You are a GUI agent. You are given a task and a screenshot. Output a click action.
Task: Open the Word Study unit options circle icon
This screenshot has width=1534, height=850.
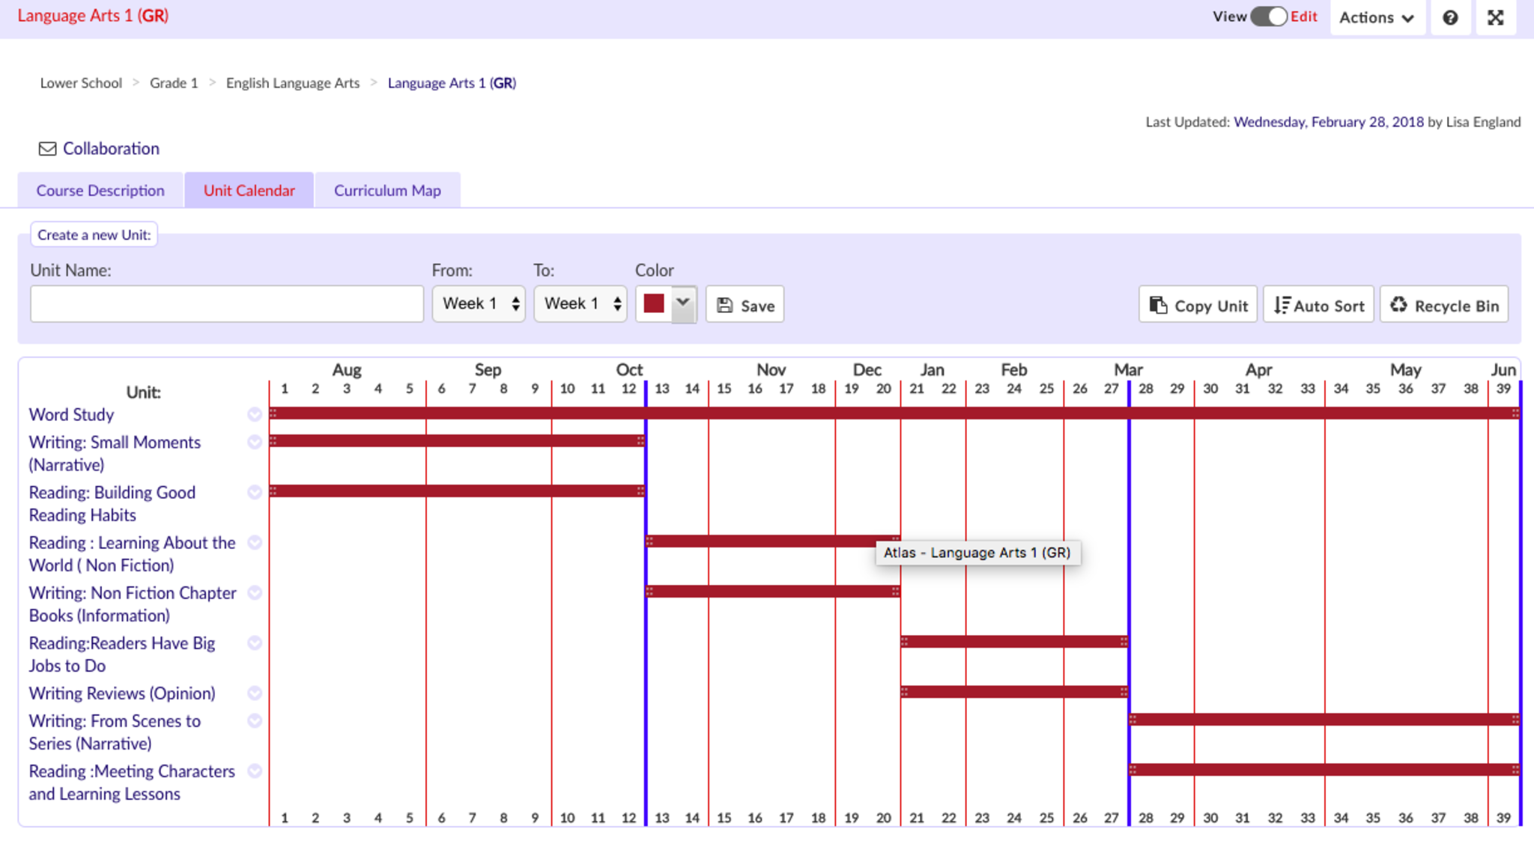point(255,414)
